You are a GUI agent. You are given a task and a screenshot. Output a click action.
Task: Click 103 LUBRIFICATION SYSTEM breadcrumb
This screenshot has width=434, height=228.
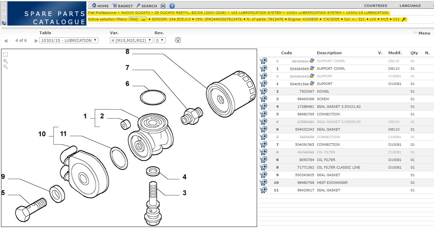click(x=256, y=13)
